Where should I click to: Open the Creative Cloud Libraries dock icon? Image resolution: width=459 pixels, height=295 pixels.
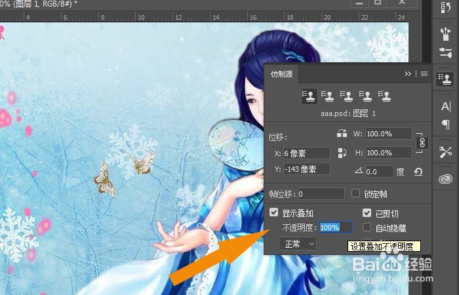tap(445, 178)
